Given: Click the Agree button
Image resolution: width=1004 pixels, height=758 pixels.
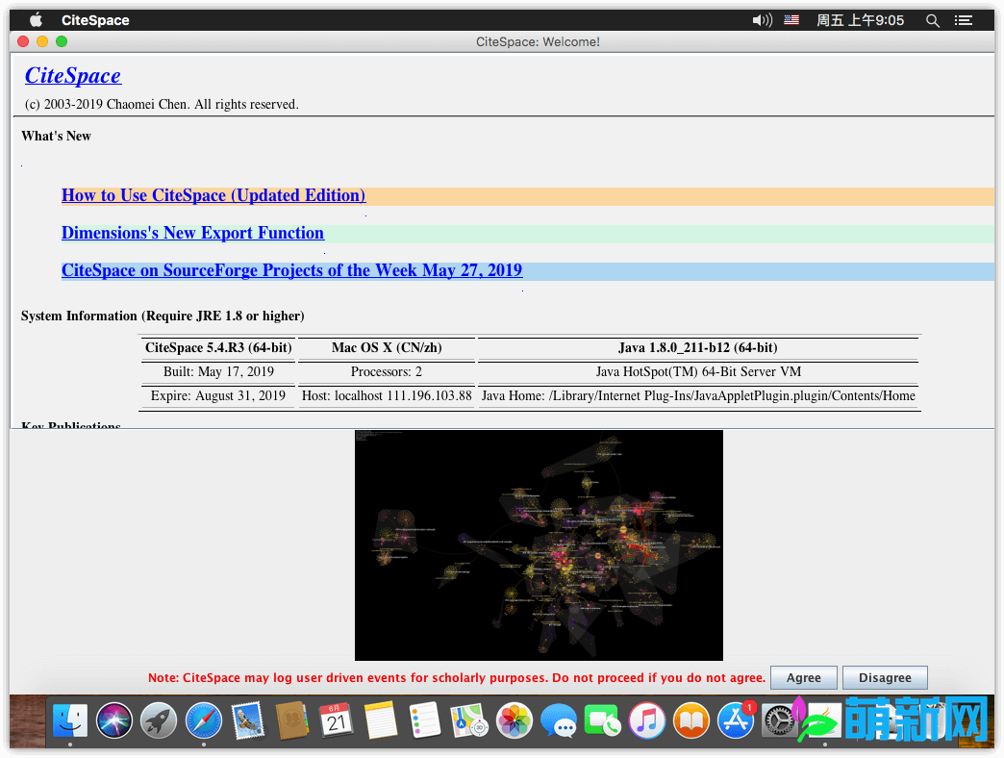Looking at the screenshot, I should (804, 678).
